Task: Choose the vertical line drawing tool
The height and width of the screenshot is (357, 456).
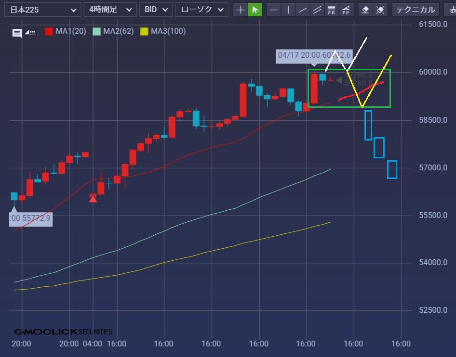Action: (288, 10)
